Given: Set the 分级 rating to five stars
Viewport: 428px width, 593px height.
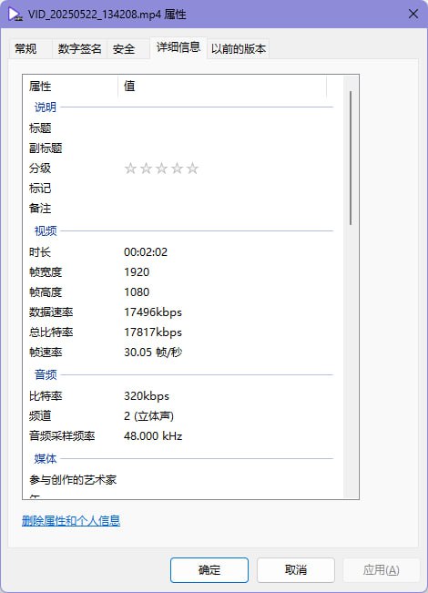Looking at the screenshot, I should pyautogui.click(x=192, y=169).
